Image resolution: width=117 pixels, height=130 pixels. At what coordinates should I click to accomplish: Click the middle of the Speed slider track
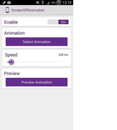[37, 62]
